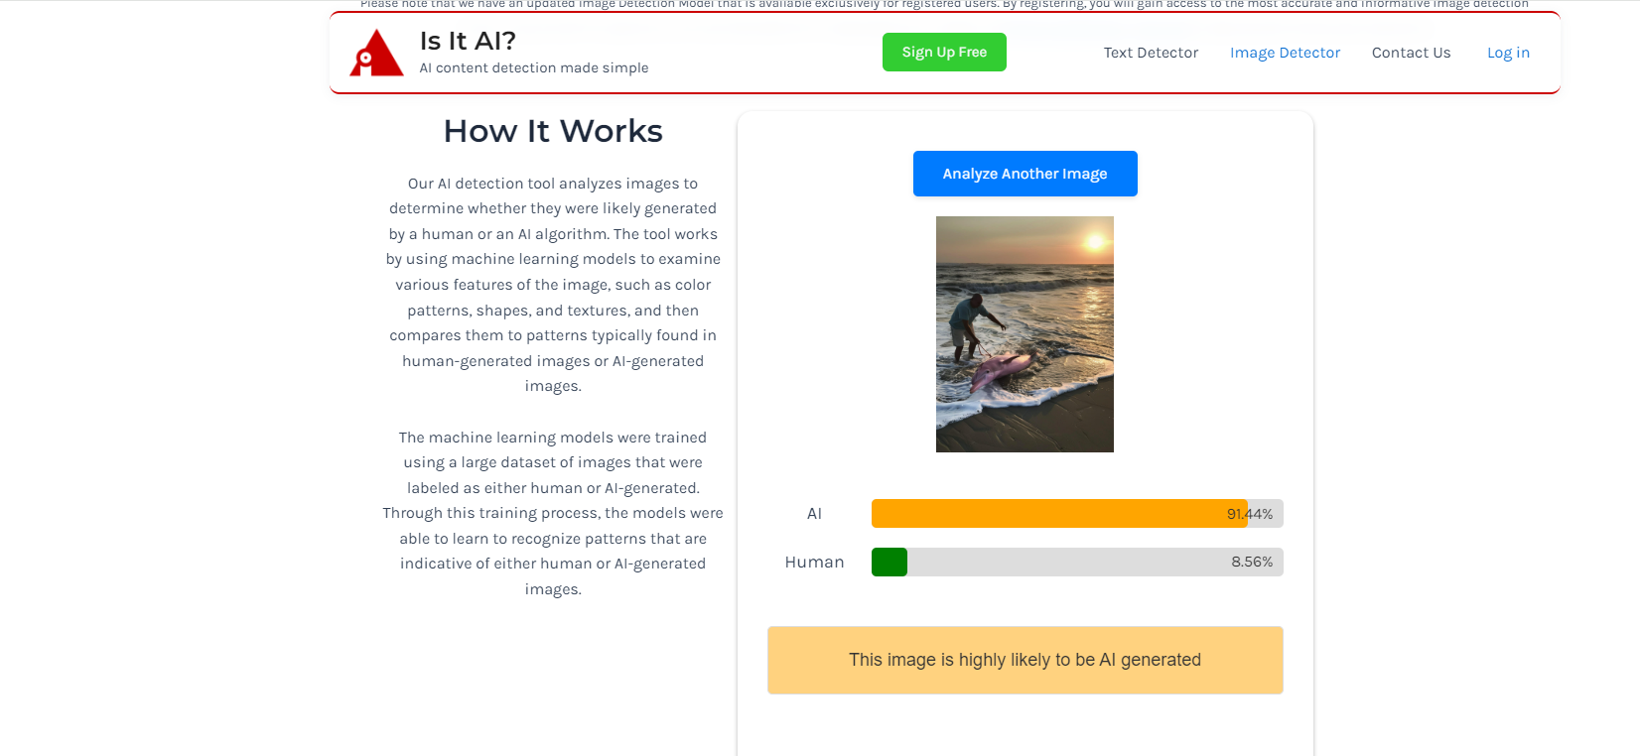Screen dimensions: 1640x756
Task: Click the 'highly likely to be AI generated' banner
Action: [1025, 660]
